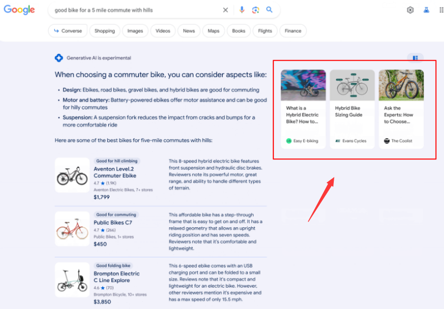Select the Converse chip

pos(67,31)
